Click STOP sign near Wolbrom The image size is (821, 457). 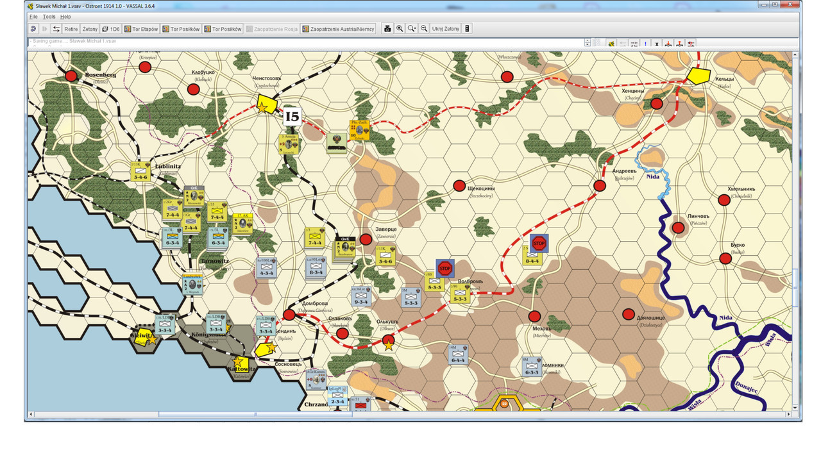click(444, 267)
